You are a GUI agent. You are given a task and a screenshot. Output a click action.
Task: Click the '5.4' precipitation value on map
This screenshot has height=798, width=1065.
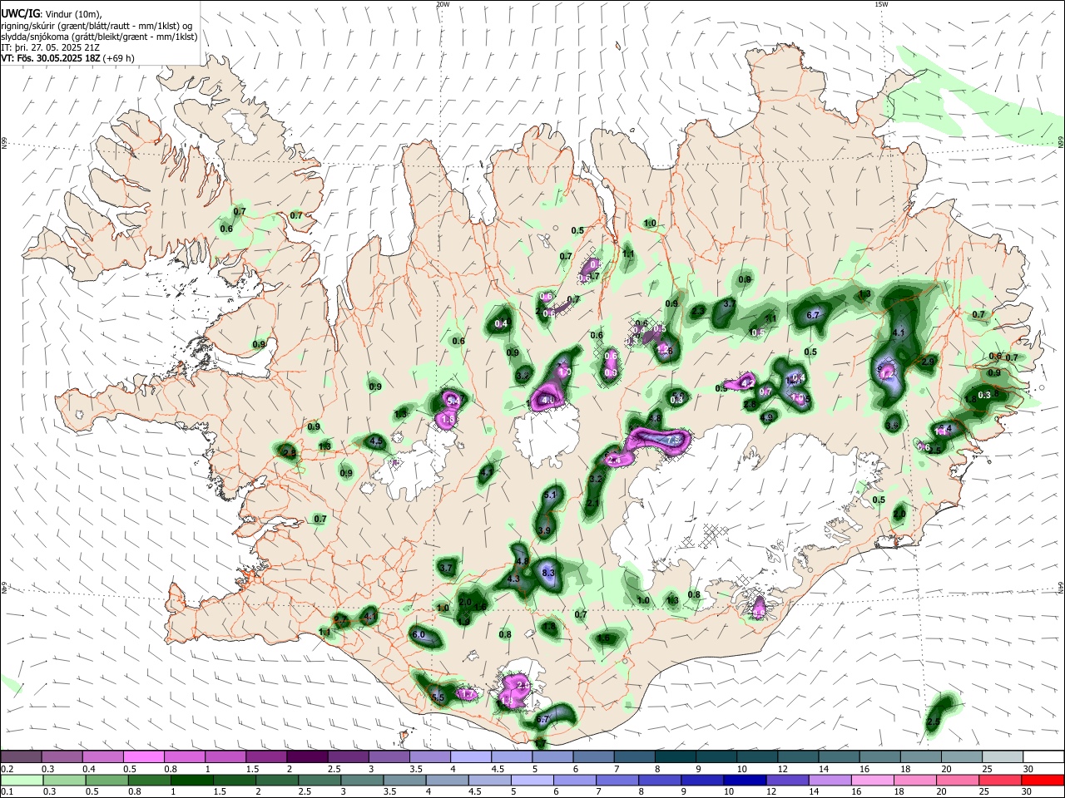pyautogui.click(x=453, y=401)
